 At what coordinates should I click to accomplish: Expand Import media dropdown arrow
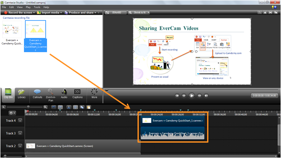pos(61,13)
